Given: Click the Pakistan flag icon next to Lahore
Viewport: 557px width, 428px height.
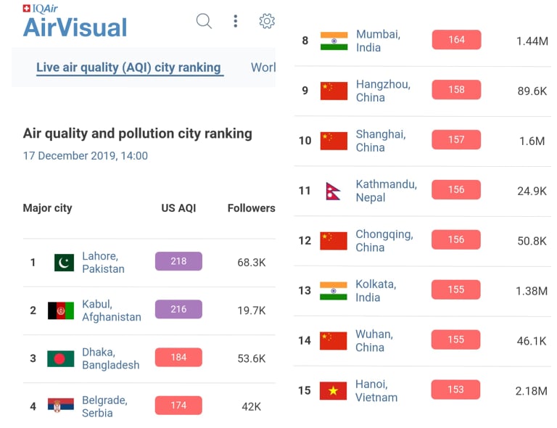Looking at the screenshot, I should point(64,263).
